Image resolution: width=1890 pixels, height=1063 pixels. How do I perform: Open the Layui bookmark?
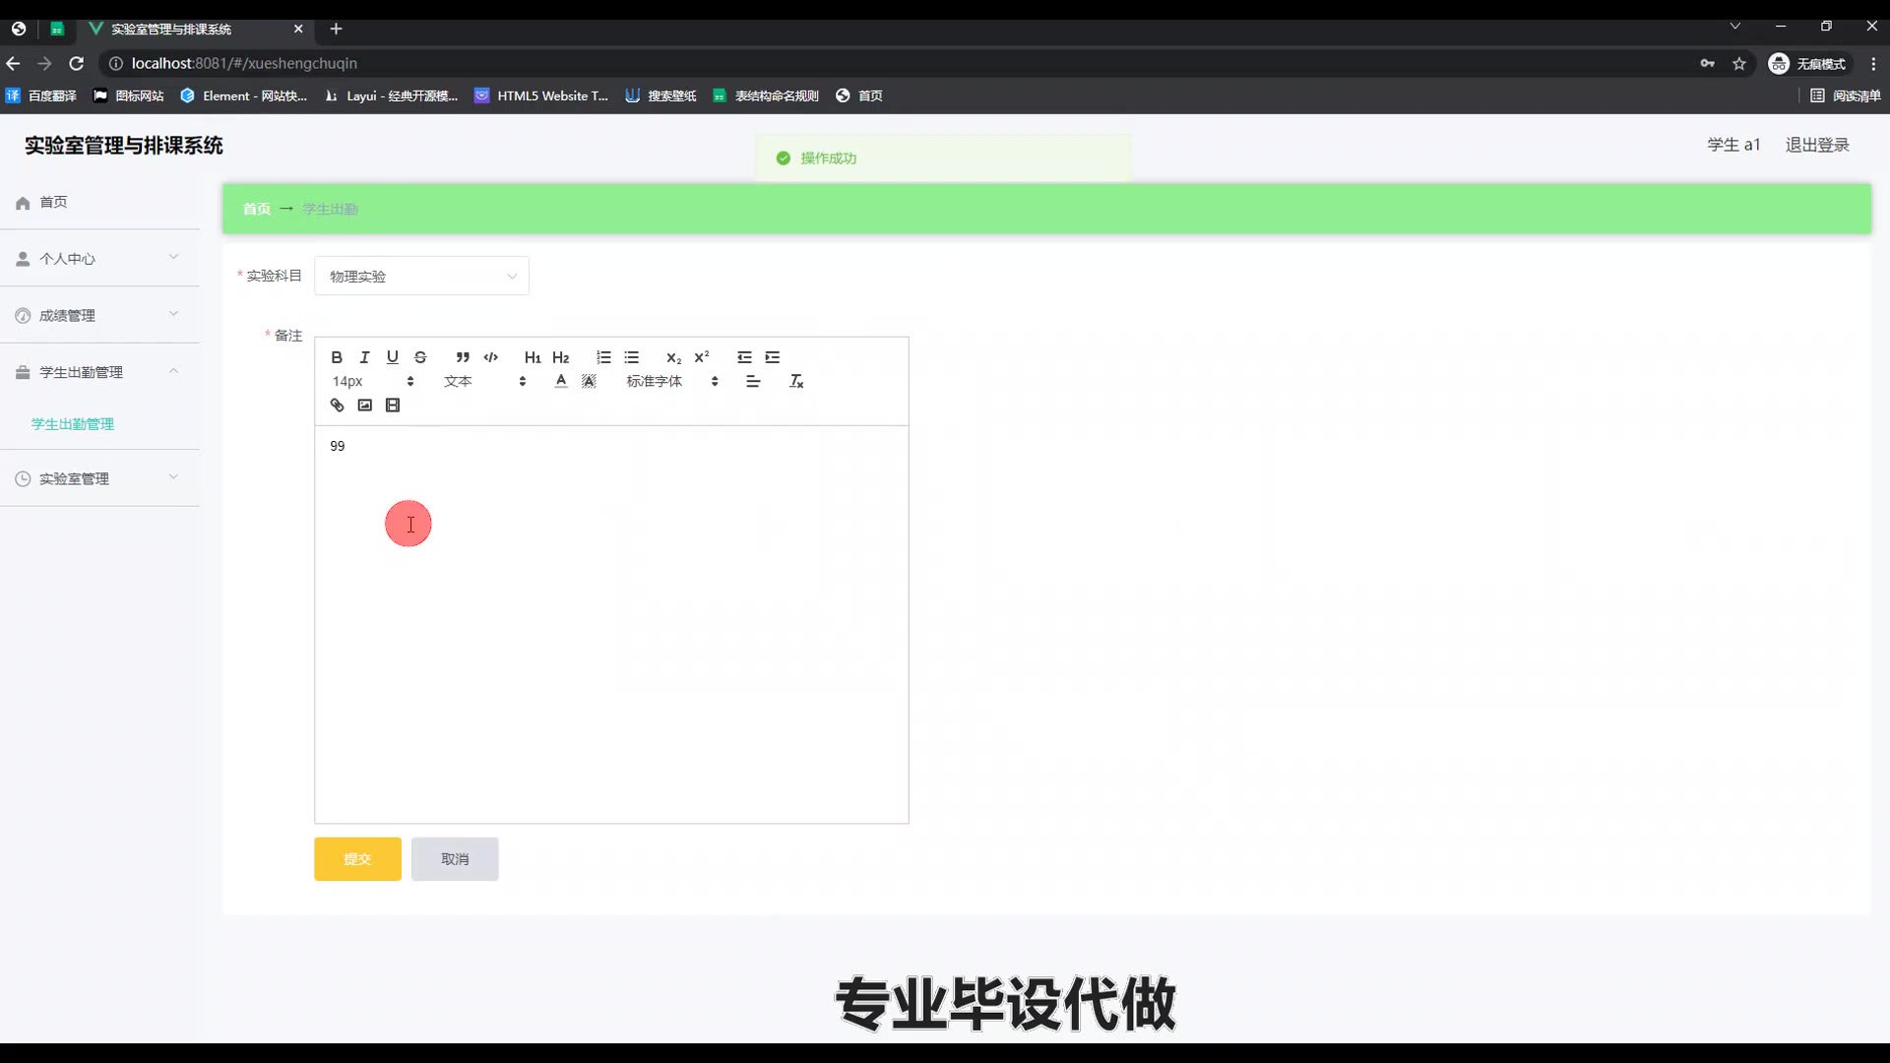pyautogui.click(x=392, y=95)
